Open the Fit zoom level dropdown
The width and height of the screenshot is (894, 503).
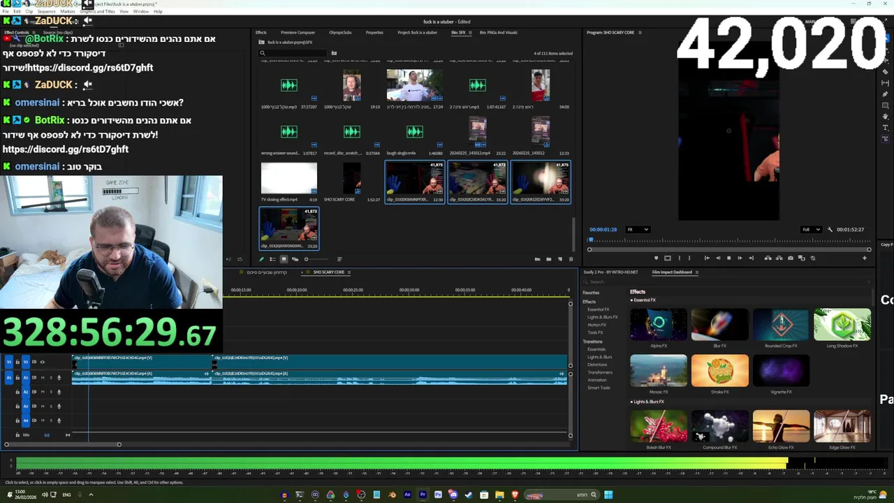tap(638, 229)
